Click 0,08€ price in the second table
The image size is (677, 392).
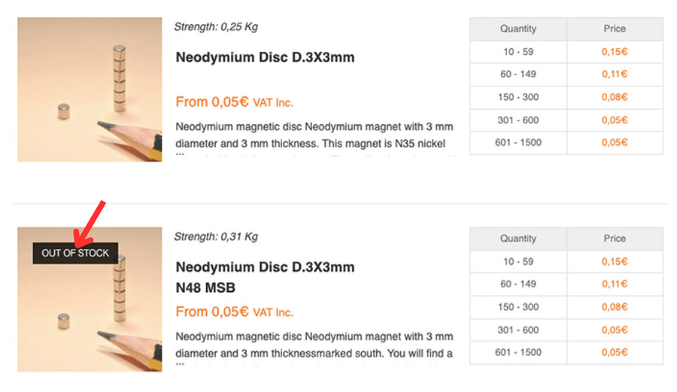tap(615, 307)
